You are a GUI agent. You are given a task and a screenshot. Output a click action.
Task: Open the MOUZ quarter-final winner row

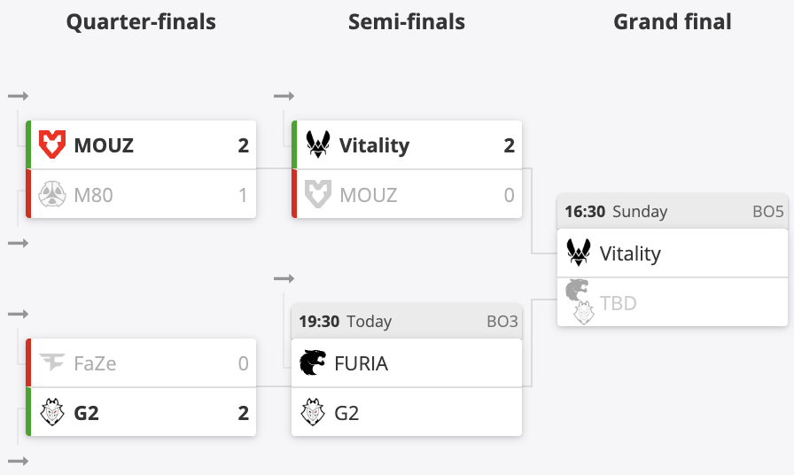141,144
